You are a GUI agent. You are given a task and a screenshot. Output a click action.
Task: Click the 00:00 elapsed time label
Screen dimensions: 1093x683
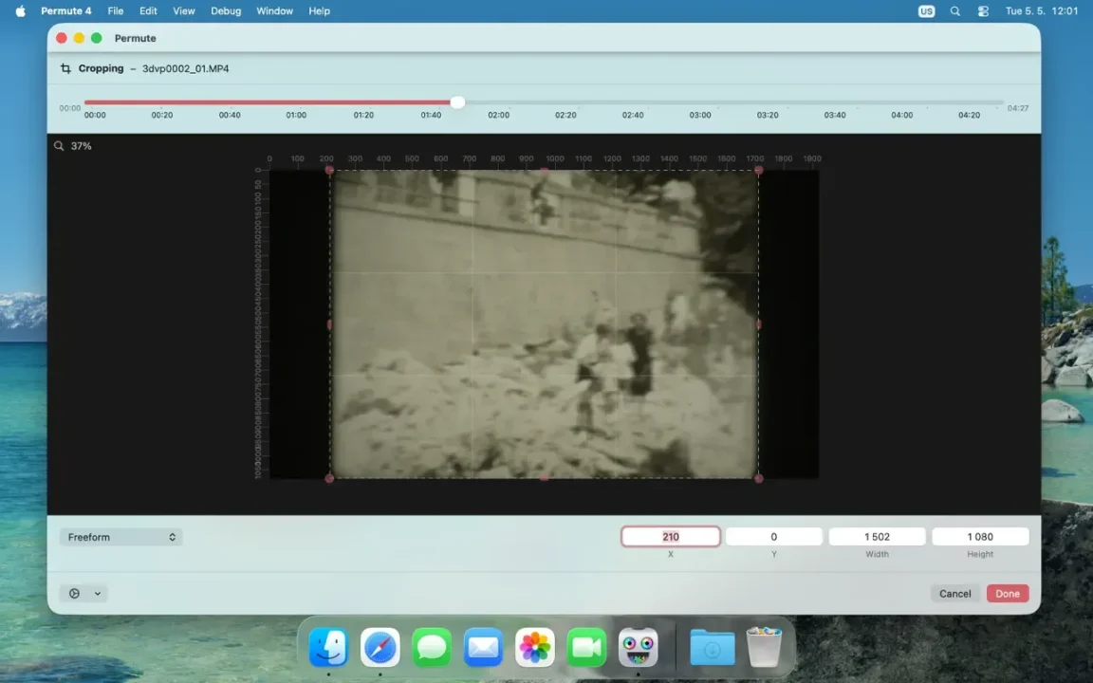tap(69, 108)
